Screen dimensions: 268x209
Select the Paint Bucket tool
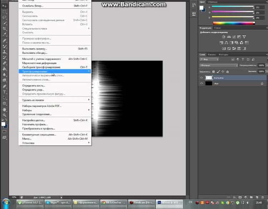(x=4, y=69)
